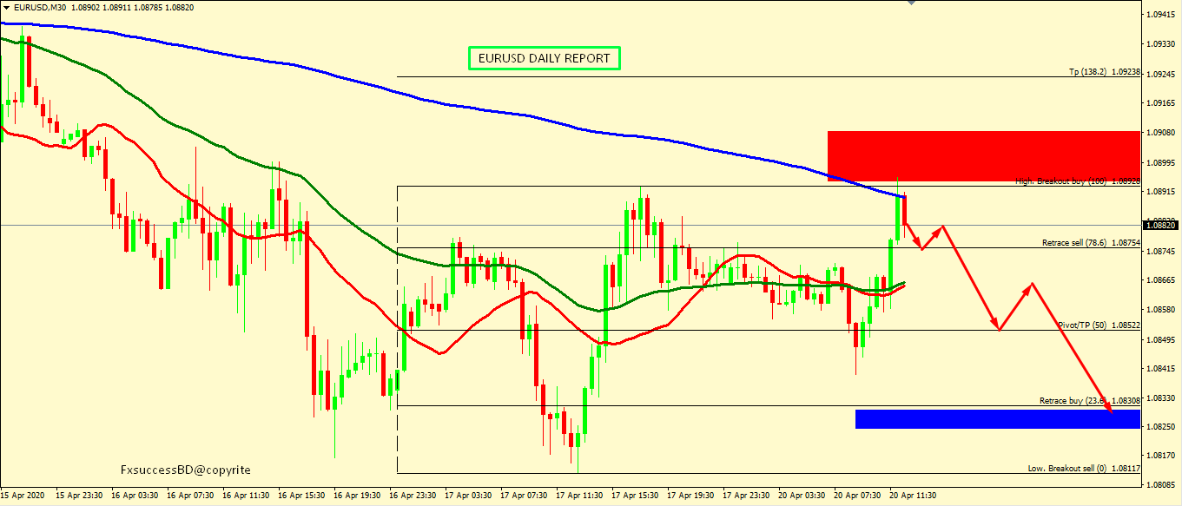Click the black triangle beside EURUSD,M30
The width and height of the screenshot is (1182, 506).
coord(6,7)
